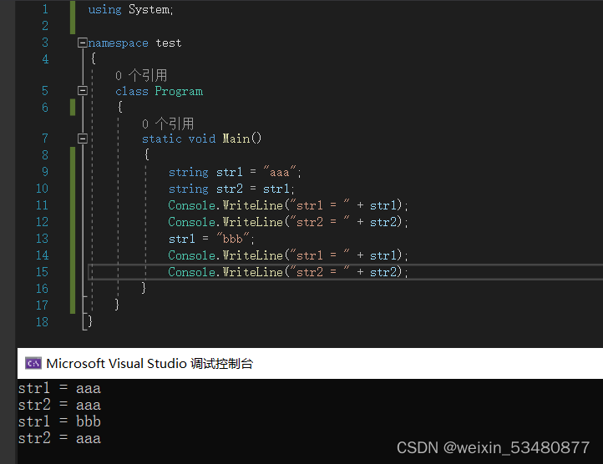This screenshot has height=464, width=603.
Task: Click the 'Main' method name
Action: pos(236,138)
